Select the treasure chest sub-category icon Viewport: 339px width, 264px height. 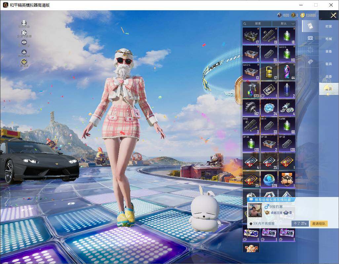click(310, 38)
